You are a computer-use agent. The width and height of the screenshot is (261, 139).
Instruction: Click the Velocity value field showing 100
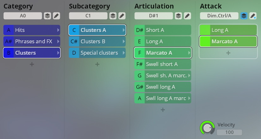coord(230,132)
